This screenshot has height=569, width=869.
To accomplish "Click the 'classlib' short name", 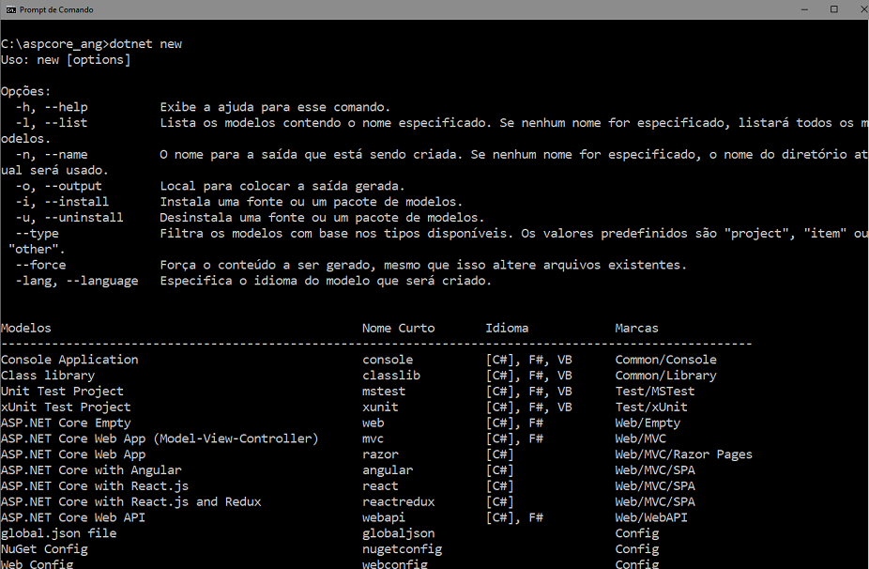I will tap(391, 376).
